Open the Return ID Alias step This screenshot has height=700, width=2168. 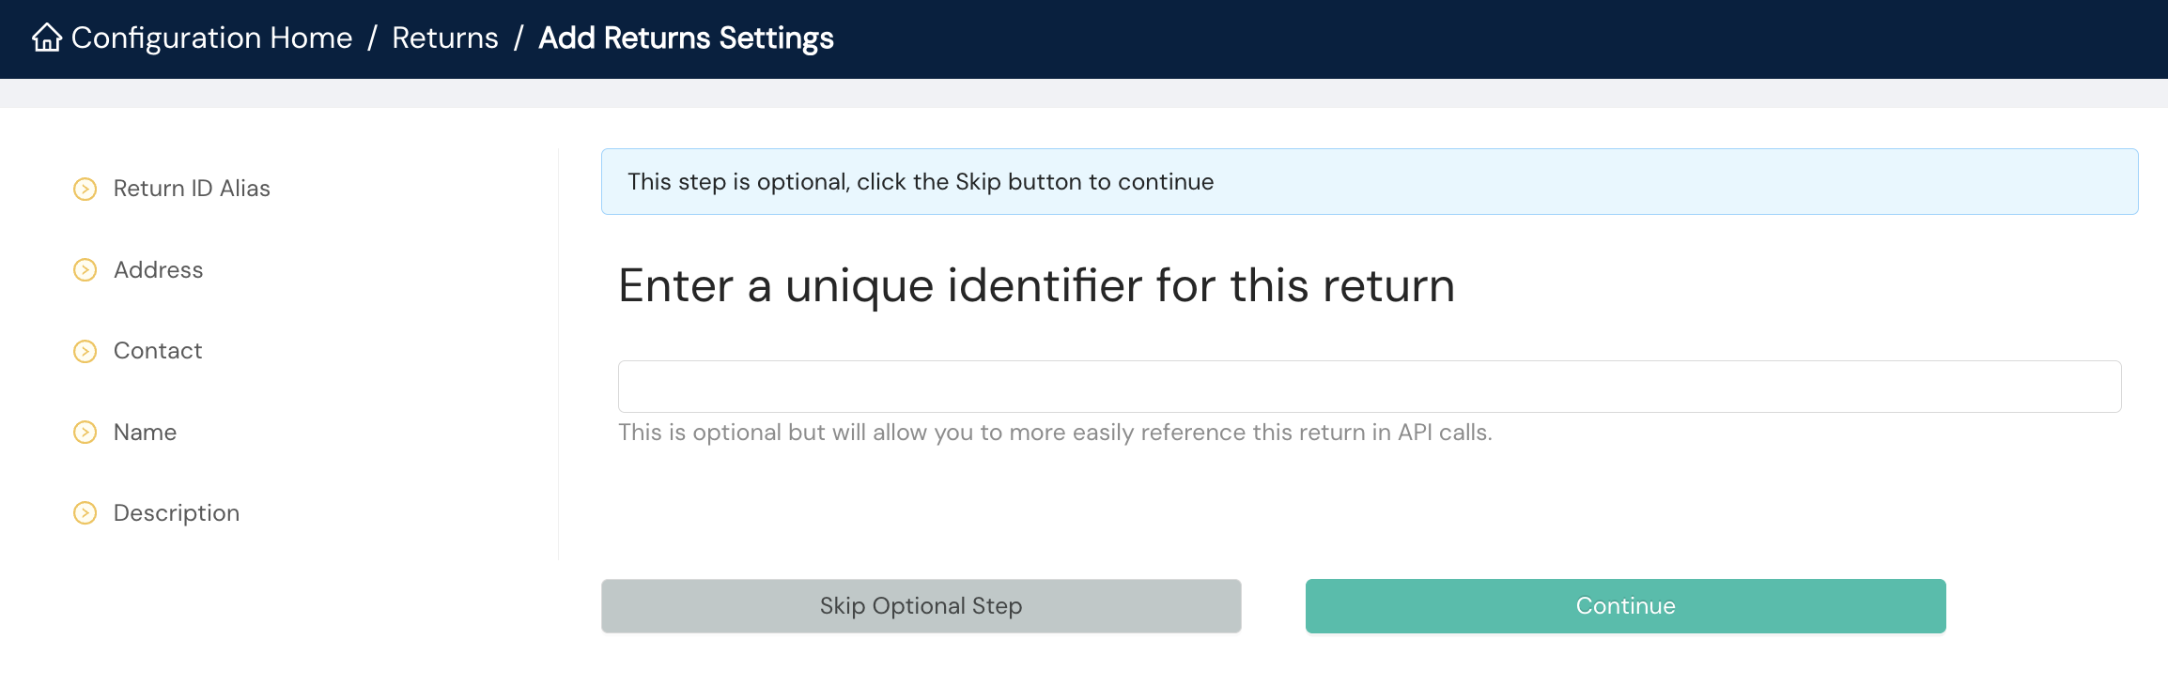point(192,189)
